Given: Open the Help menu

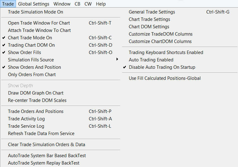Looking at the screenshot, I should click(x=101, y=4).
